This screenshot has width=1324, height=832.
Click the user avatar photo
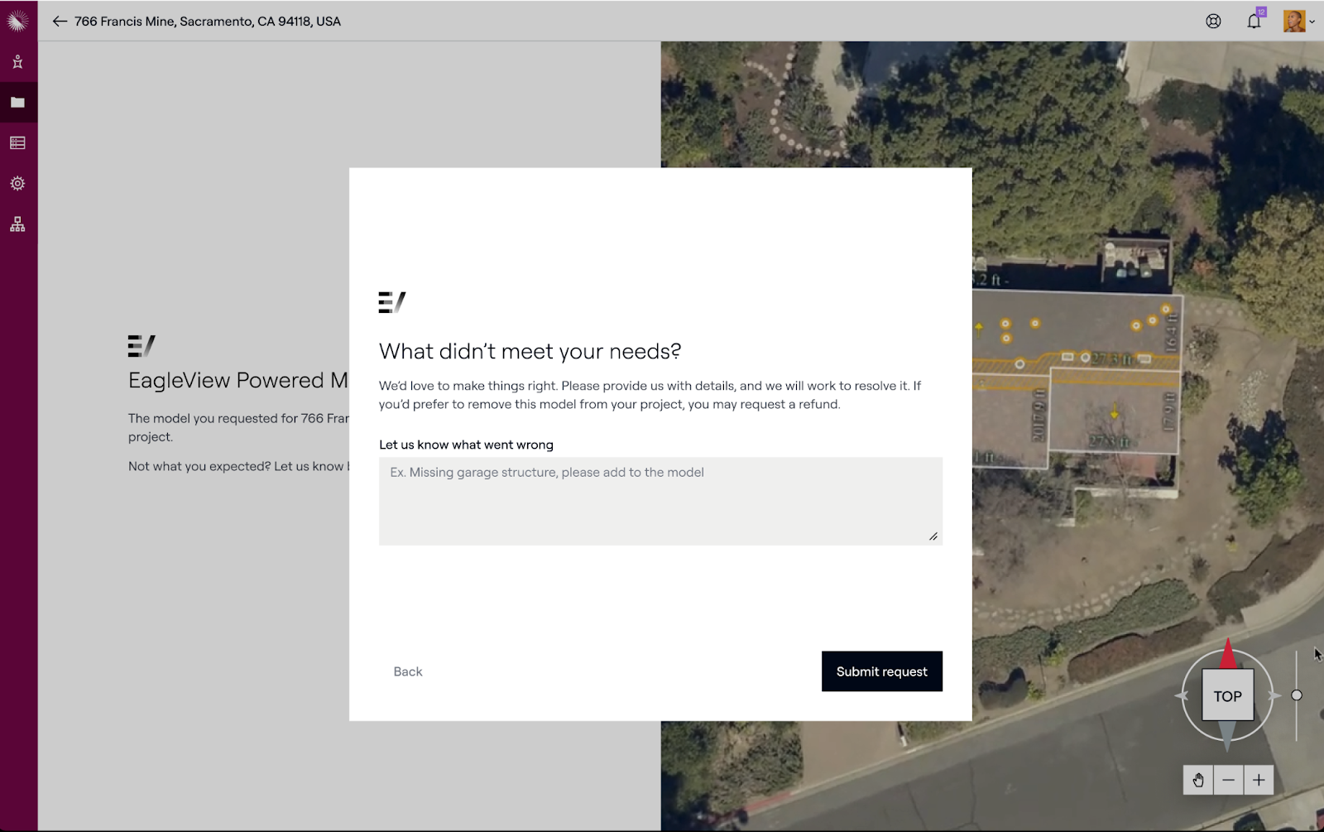coord(1293,22)
